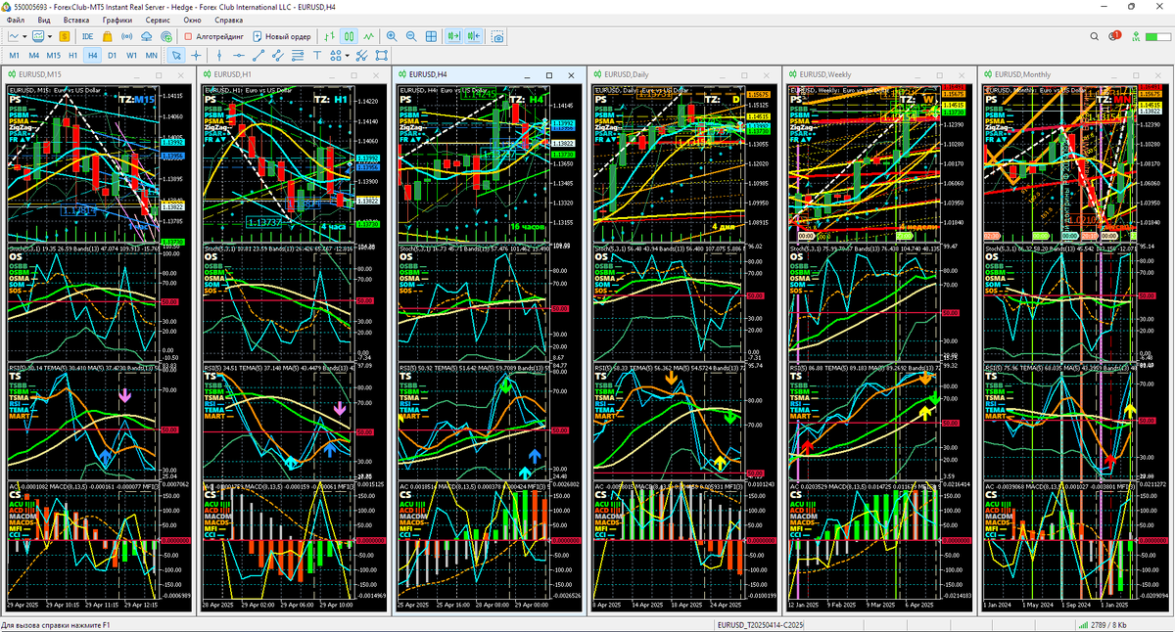The width and height of the screenshot is (1175, 632).
Task: Click the Новый ордер button
Action: 282,36
